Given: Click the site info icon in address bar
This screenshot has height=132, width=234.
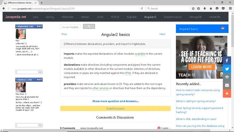Looking at the screenshot, I should (x=8, y=8).
